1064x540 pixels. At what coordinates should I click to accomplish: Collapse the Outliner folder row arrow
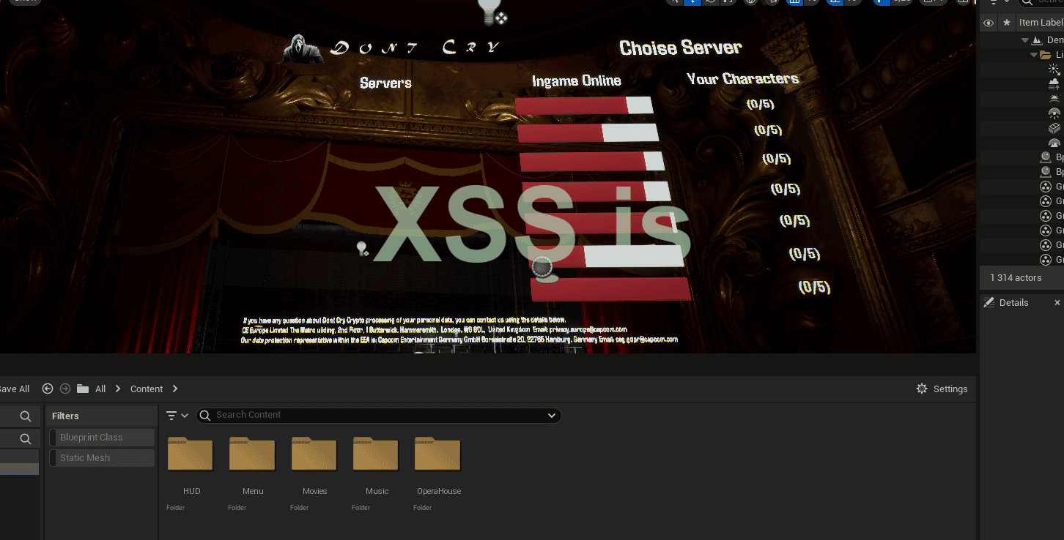(1035, 55)
